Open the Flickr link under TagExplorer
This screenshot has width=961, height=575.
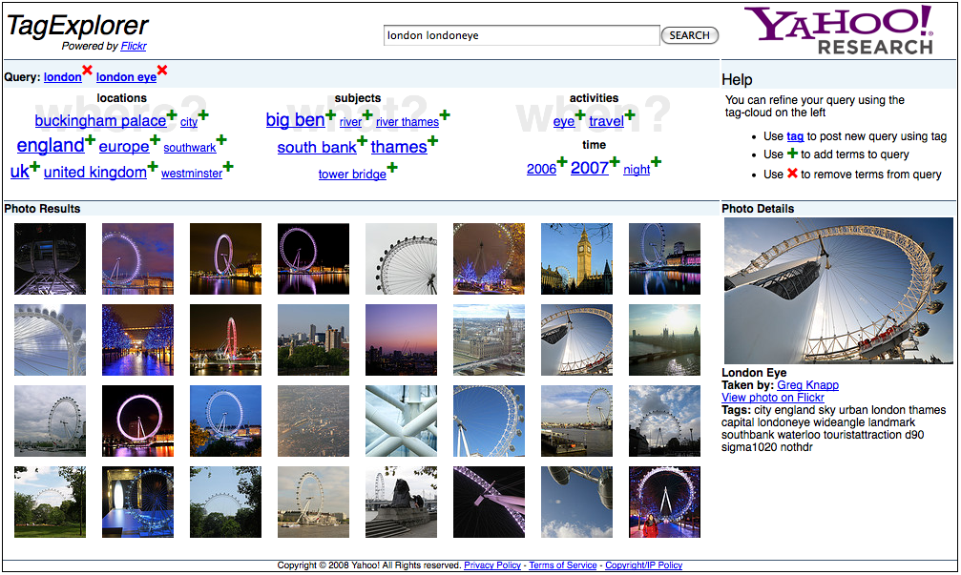click(134, 46)
